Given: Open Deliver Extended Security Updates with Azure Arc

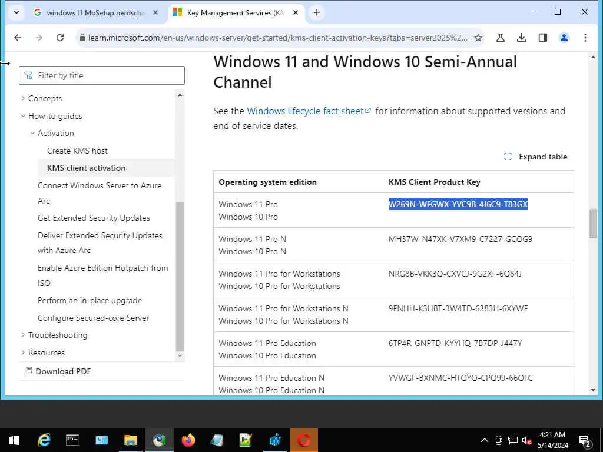Looking at the screenshot, I should 100,243.
